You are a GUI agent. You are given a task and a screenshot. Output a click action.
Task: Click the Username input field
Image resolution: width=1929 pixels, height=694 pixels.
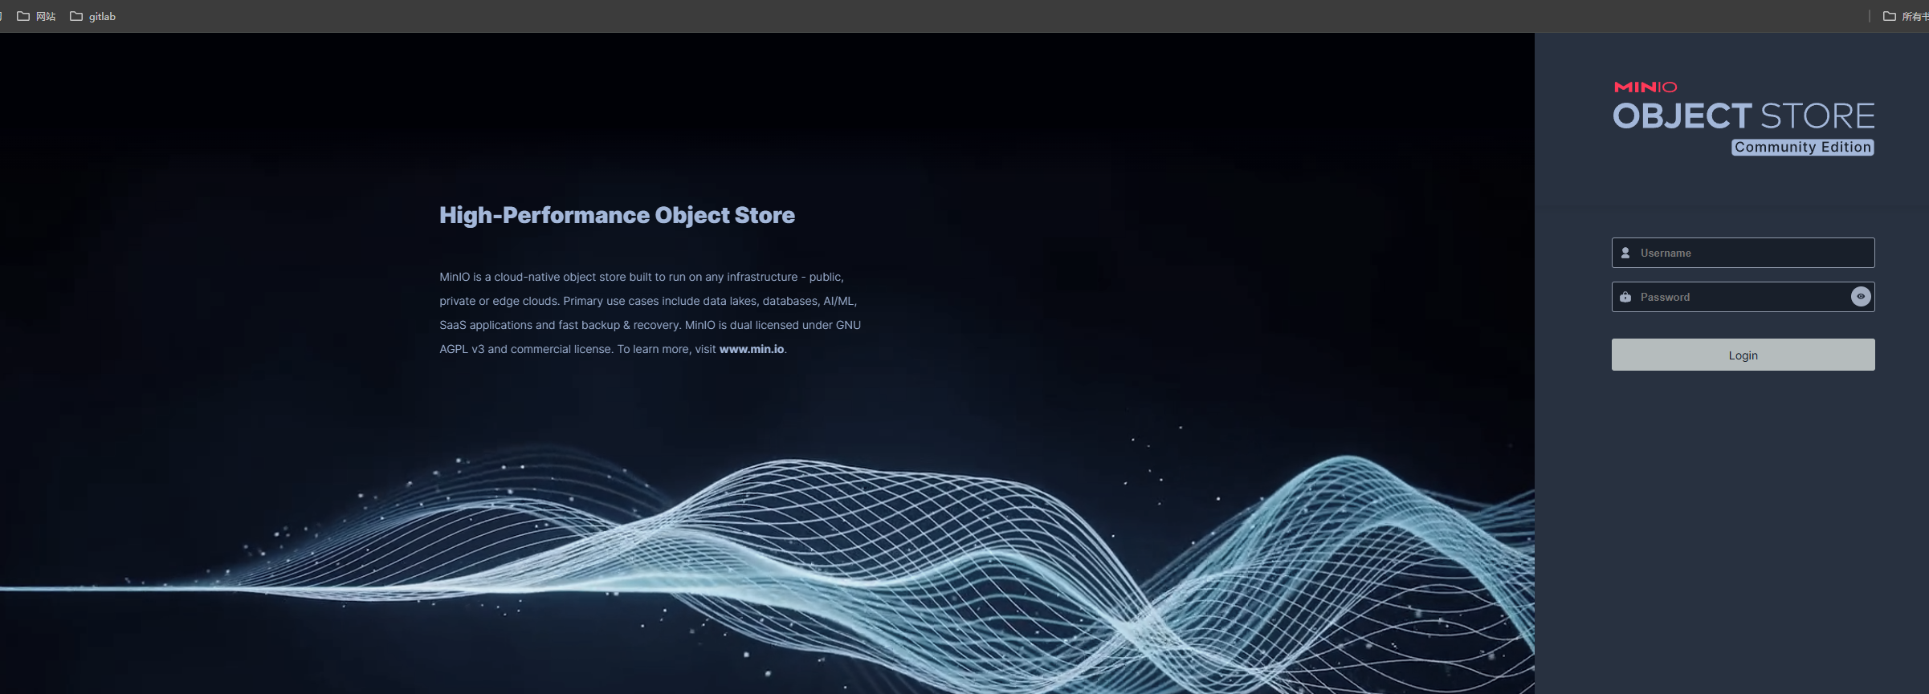tap(1743, 253)
